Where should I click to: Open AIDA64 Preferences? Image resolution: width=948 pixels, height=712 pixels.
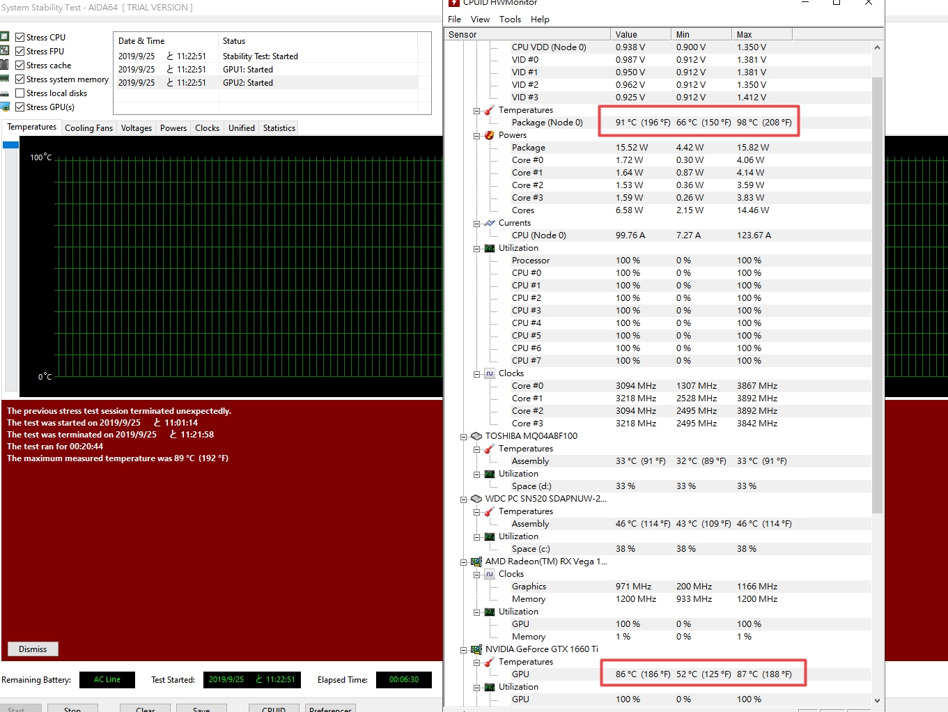coord(330,708)
